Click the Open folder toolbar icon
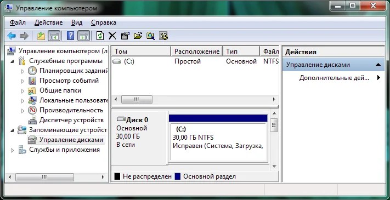This screenshot has height=200, width=390. (x=138, y=36)
